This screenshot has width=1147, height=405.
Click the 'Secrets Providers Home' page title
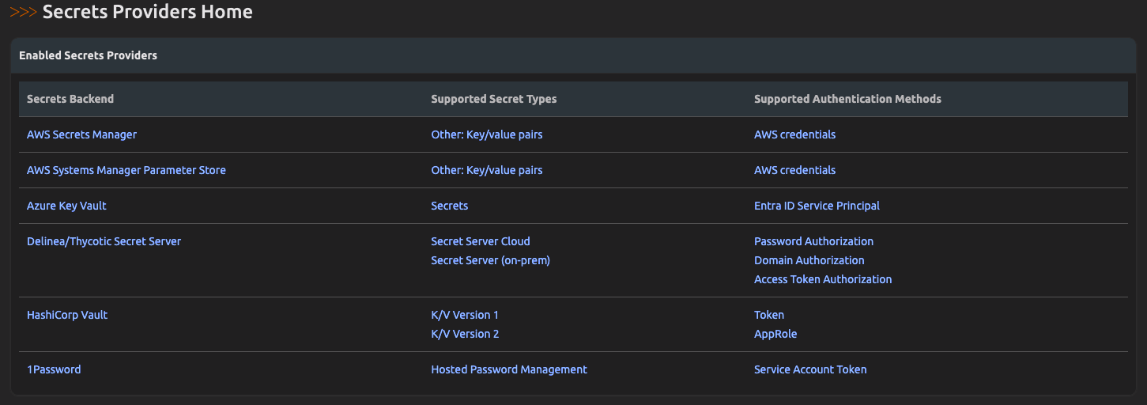148,12
